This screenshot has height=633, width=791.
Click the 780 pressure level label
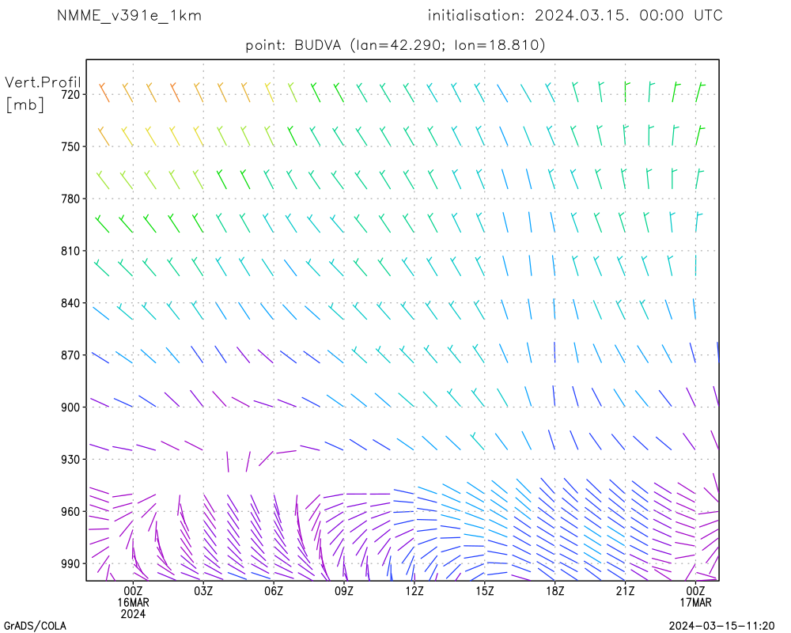tap(70, 199)
